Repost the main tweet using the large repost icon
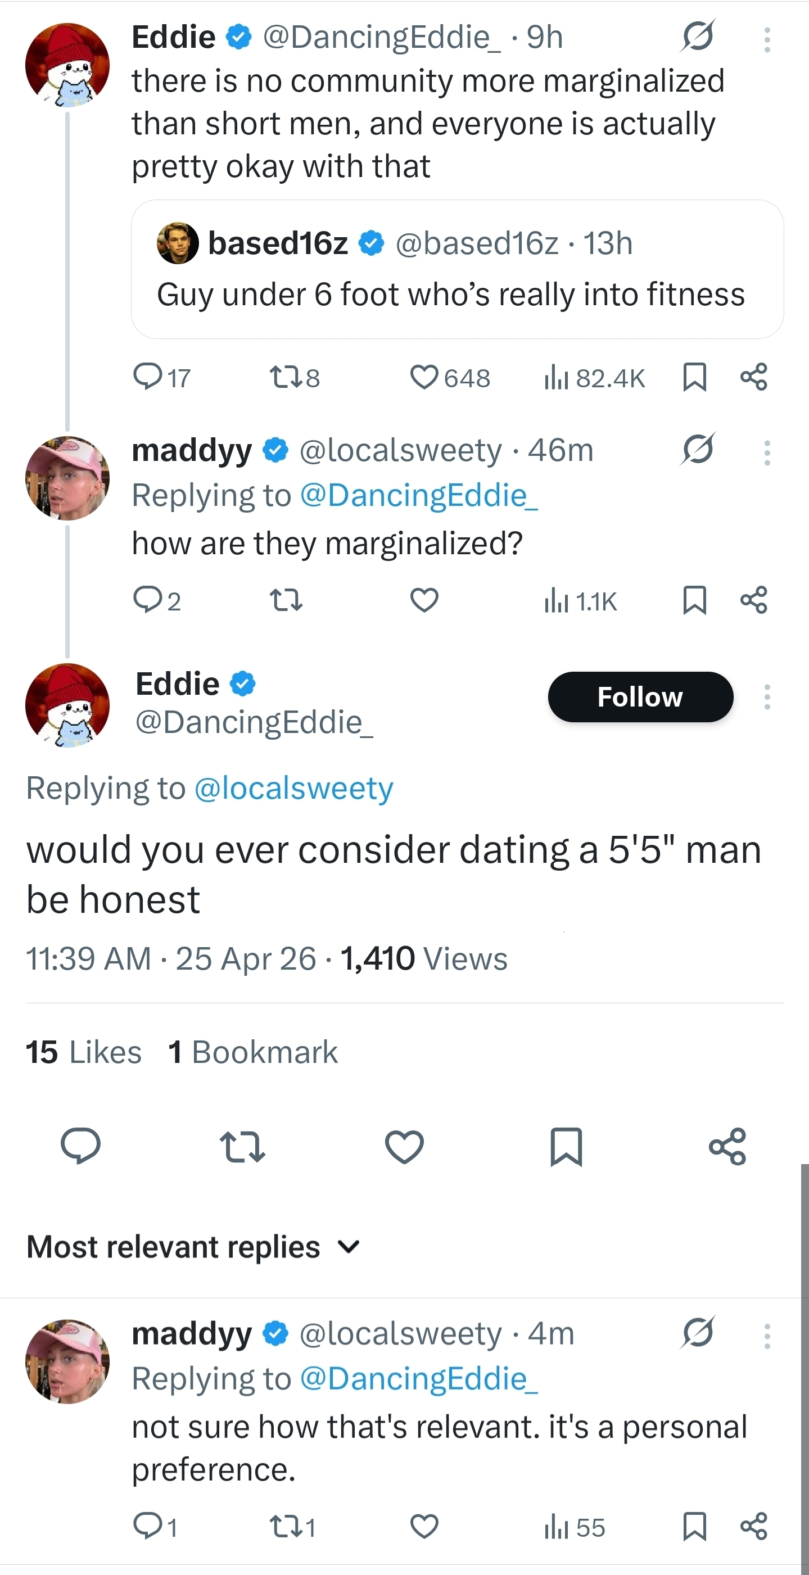This screenshot has width=809, height=1575. click(242, 1146)
